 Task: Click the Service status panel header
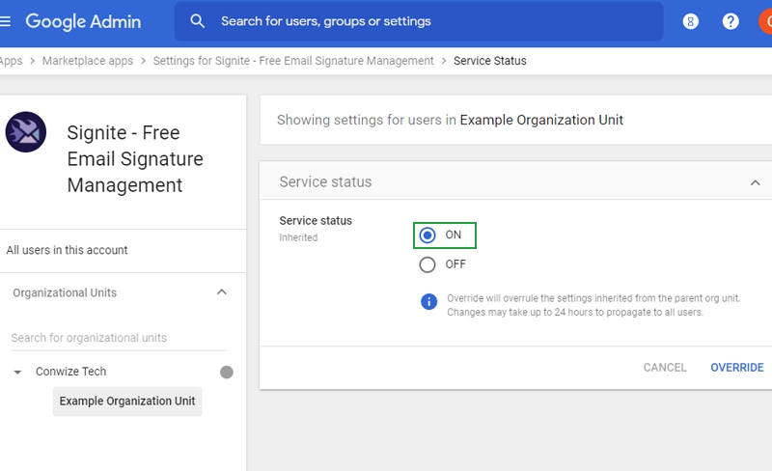coord(515,181)
